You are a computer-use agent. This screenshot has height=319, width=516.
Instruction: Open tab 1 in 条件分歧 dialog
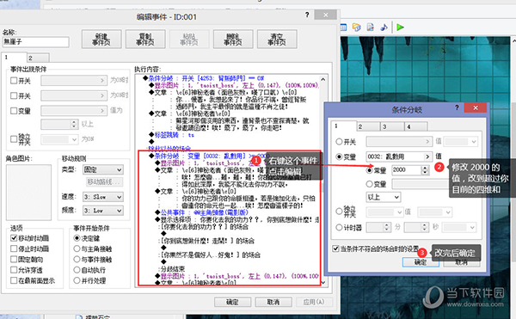(x=344, y=126)
